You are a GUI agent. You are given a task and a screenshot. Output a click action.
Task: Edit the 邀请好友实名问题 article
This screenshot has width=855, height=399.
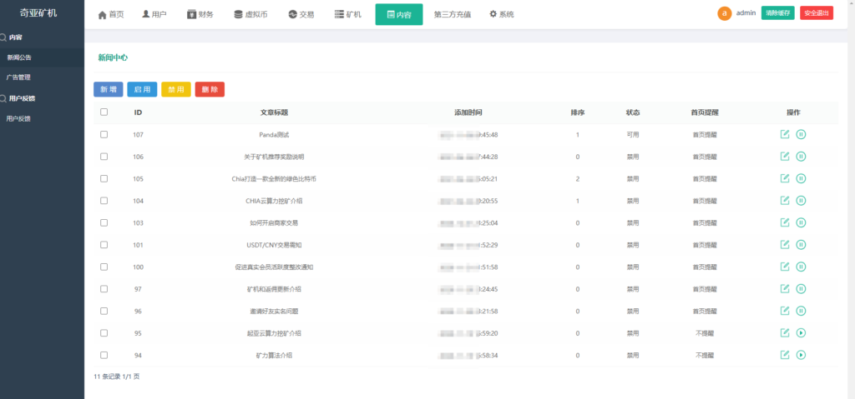coord(785,311)
